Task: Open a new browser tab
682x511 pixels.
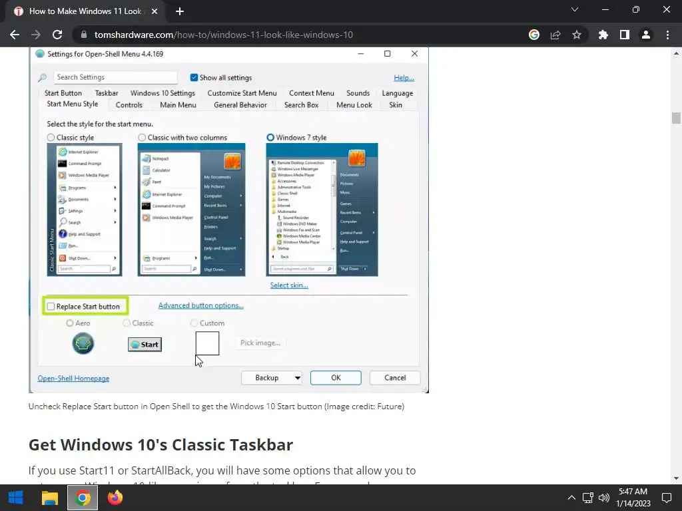Action: 180,11
